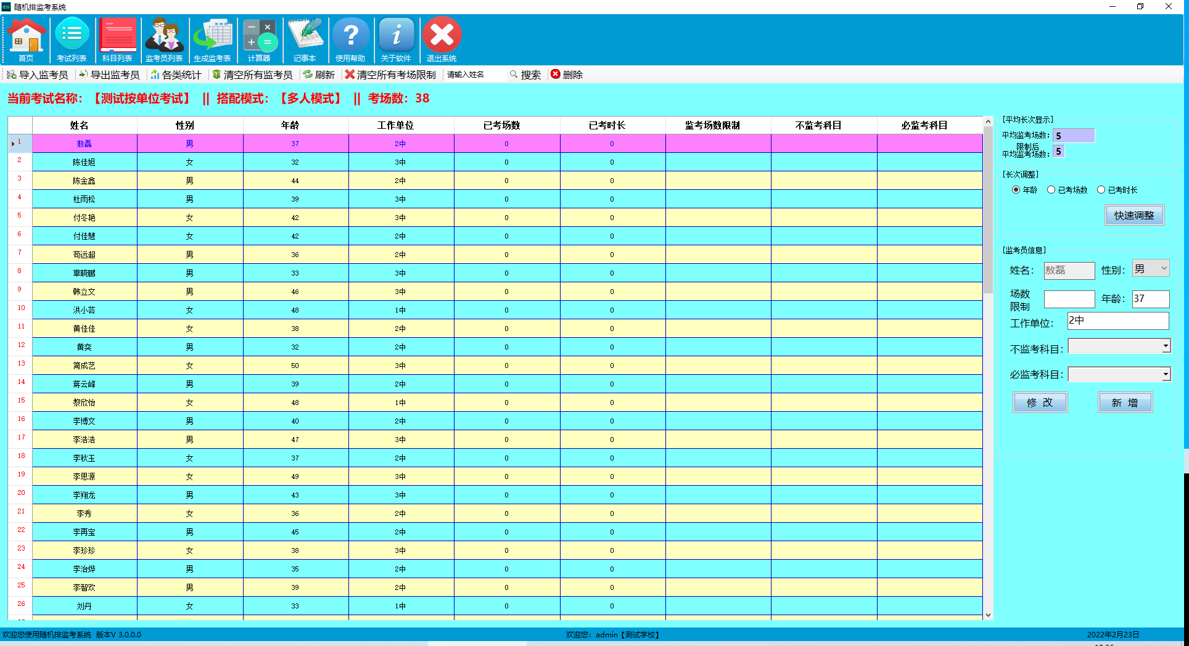Sort by 工作单位 column header
1189x646 pixels.
(x=401, y=125)
